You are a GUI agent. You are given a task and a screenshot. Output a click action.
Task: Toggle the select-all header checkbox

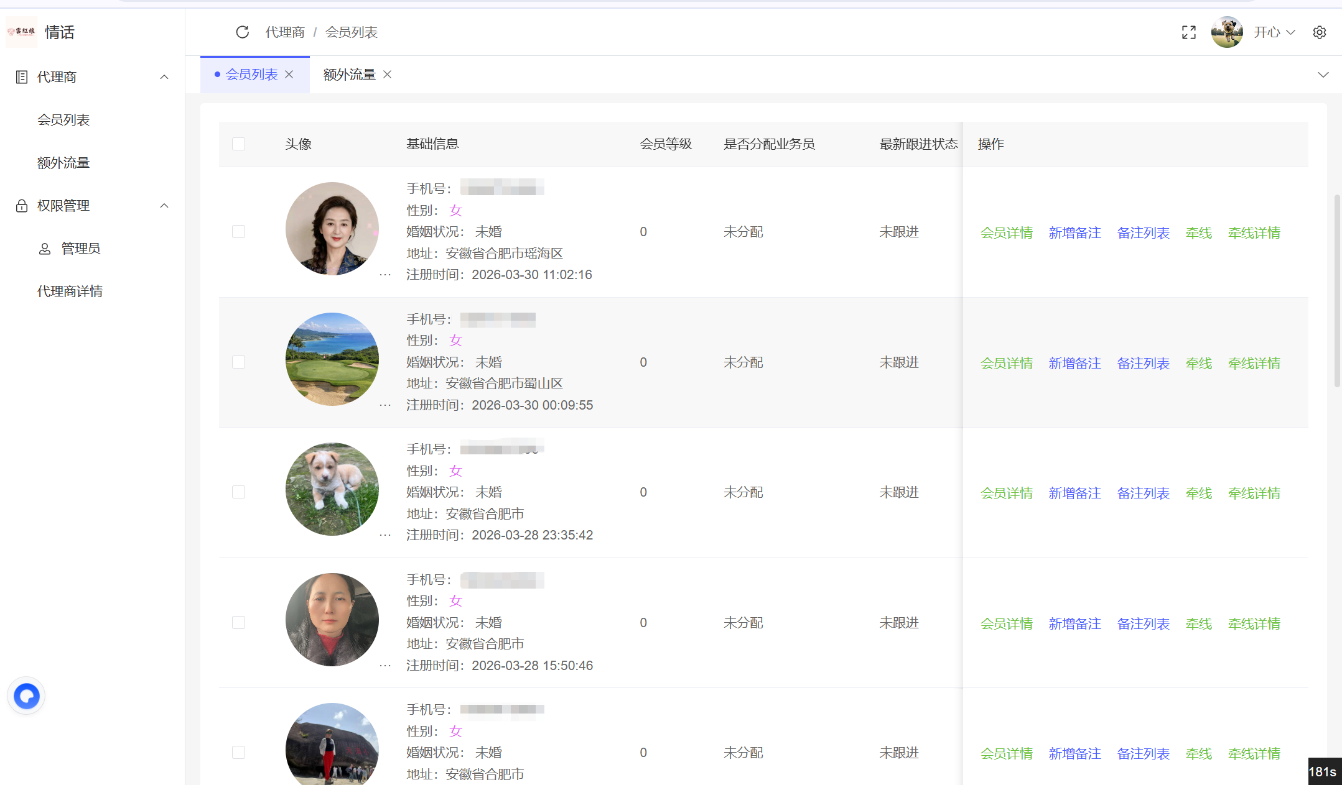click(238, 144)
